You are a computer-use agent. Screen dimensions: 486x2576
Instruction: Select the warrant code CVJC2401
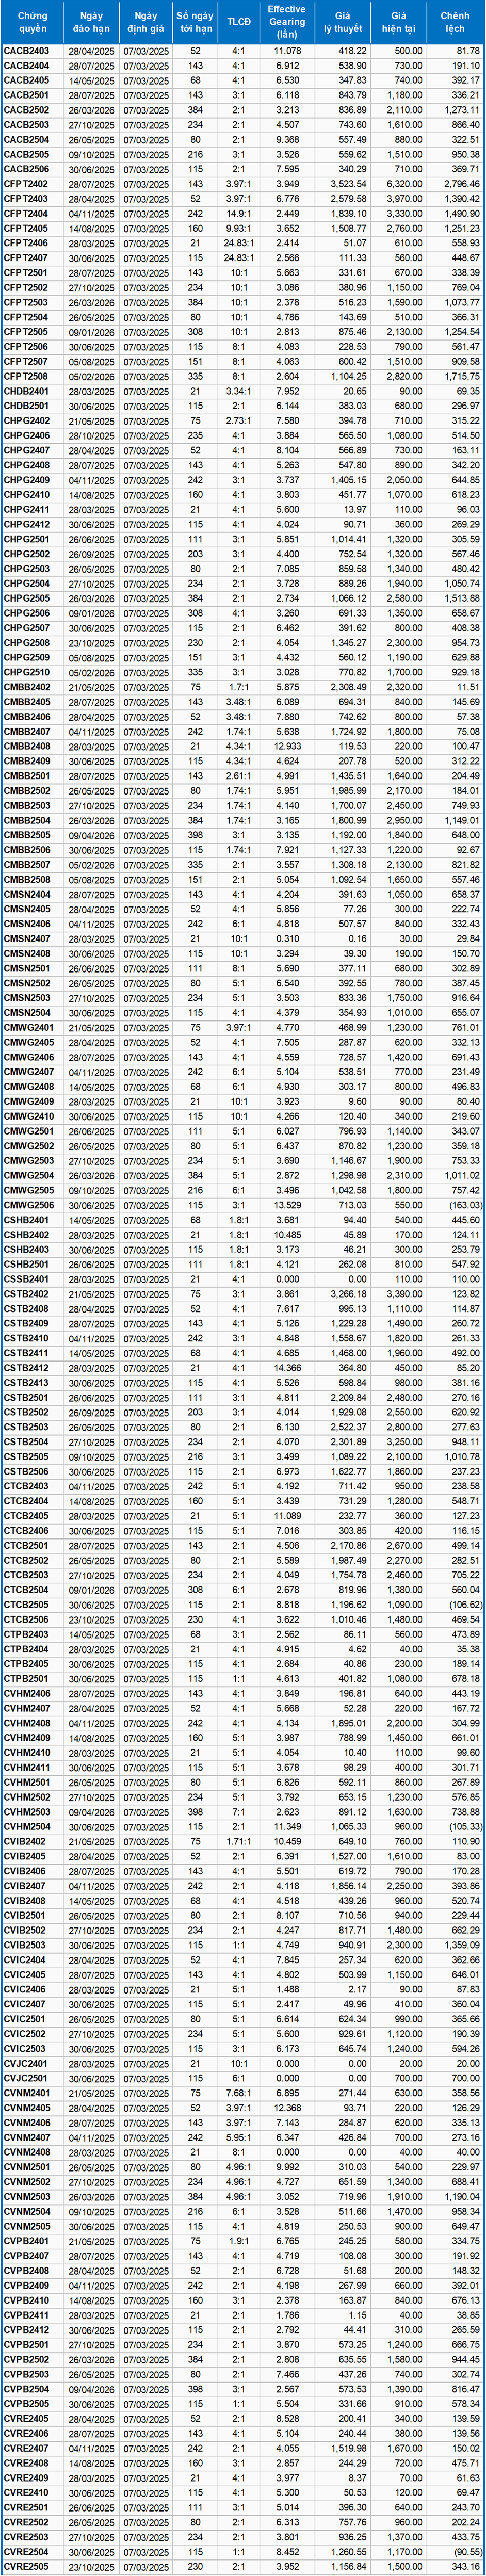point(25,2064)
